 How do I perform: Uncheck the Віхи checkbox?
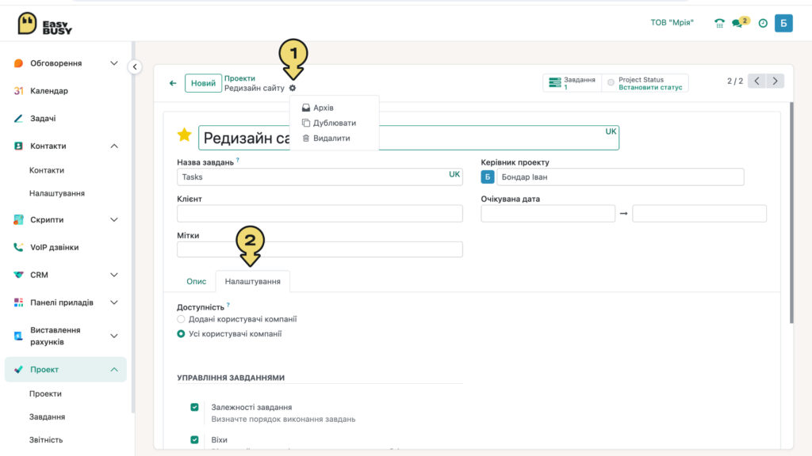pyautogui.click(x=195, y=440)
